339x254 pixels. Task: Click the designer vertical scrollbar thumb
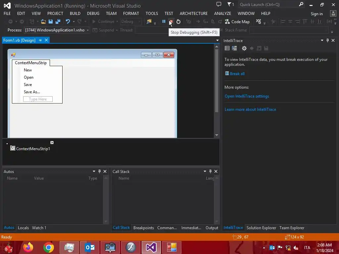click(217, 80)
